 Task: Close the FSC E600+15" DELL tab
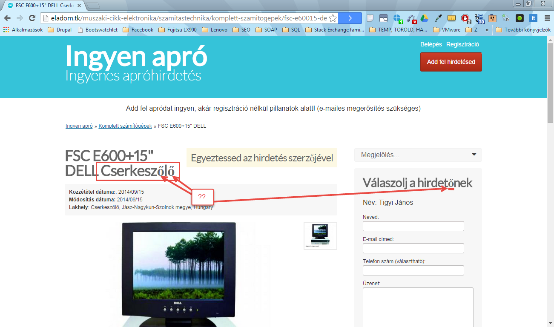pyautogui.click(x=79, y=6)
